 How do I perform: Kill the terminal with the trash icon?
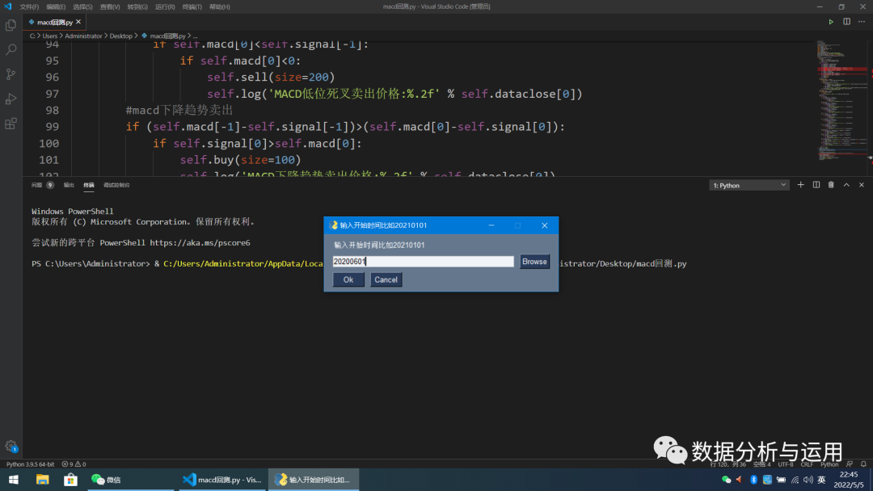[x=831, y=185]
